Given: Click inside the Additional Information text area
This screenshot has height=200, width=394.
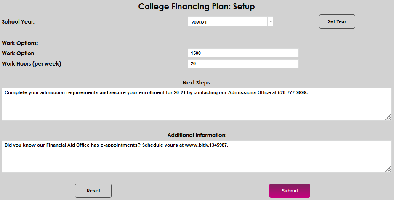Looking at the screenshot, I should point(197,160).
